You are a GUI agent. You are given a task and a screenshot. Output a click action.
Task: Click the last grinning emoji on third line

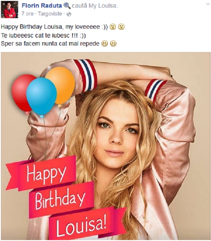point(113,44)
